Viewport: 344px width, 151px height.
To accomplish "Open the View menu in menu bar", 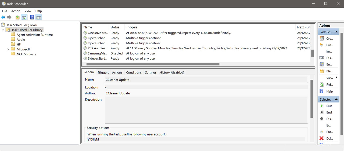I will (28, 11).
